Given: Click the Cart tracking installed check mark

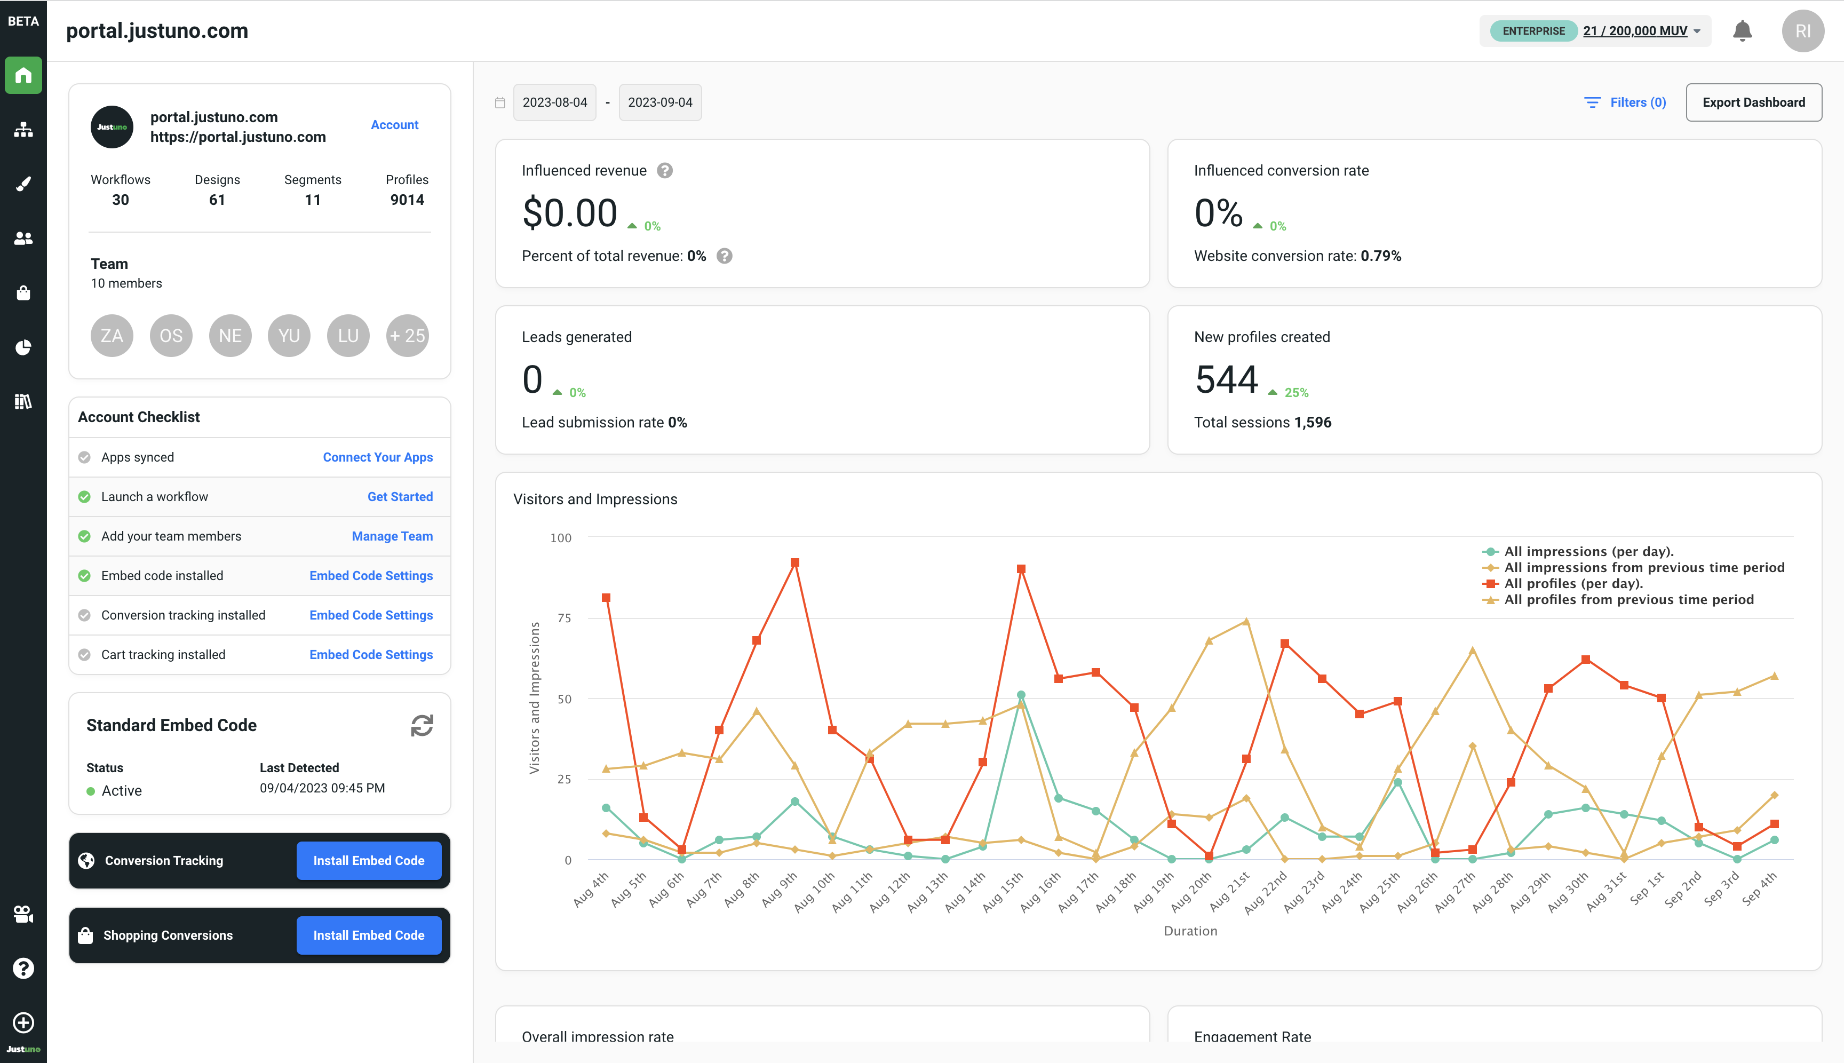Looking at the screenshot, I should (x=85, y=654).
